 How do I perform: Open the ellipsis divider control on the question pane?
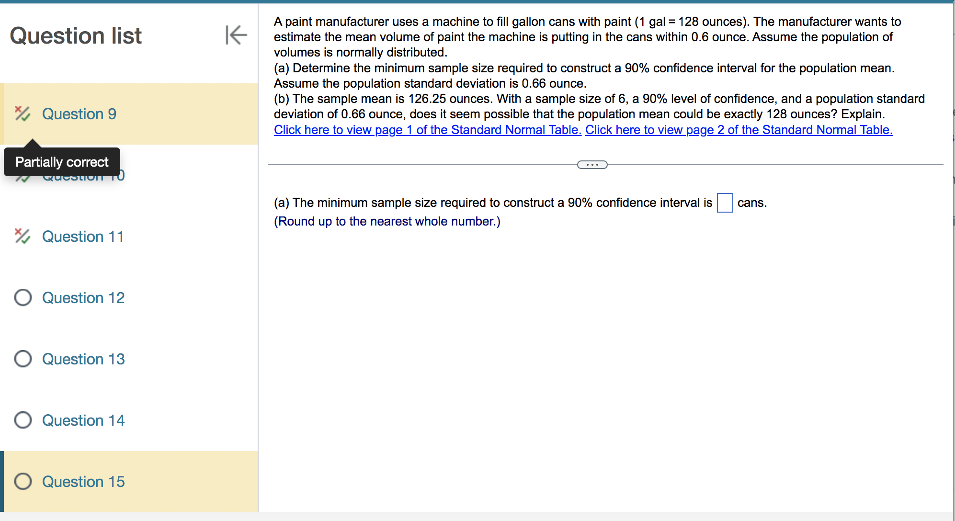[x=592, y=164]
